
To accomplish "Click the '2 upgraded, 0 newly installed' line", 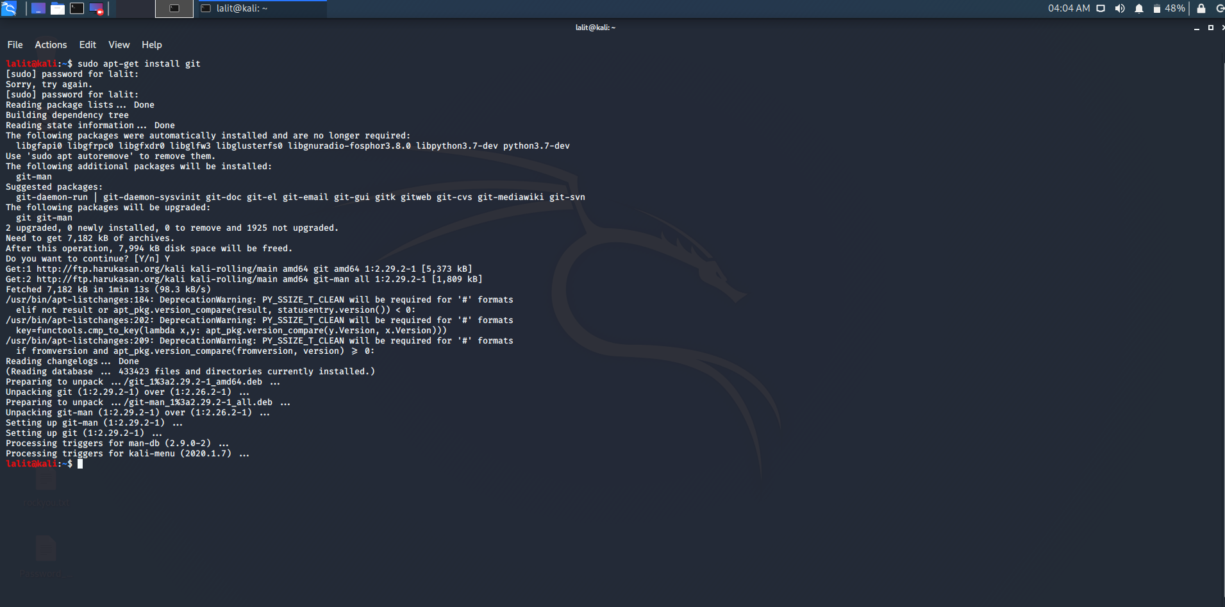I will click(x=172, y=228).
